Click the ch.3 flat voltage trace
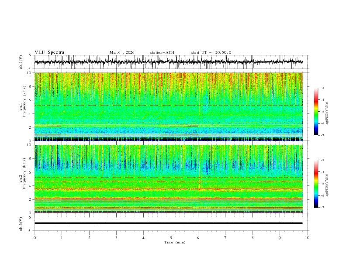This screenshot has height=267, width=346. pyautogui.click(x=168, y=223)
